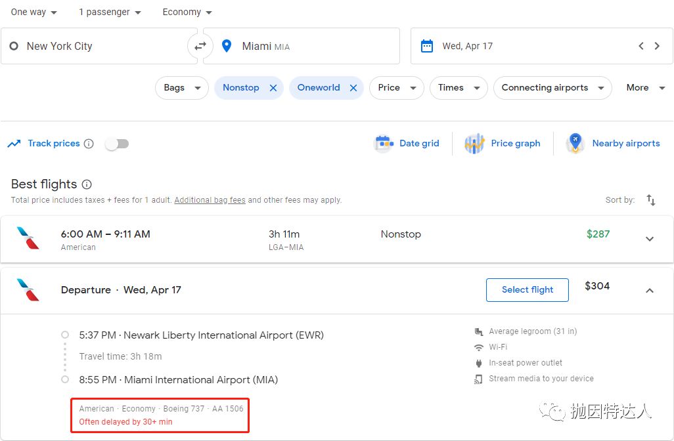Image resolution: width=674 pixels, height=441 pixels.
Task: Click the in-seat power outlet icon
Action: pyautogui.click(x=478, y=364)
